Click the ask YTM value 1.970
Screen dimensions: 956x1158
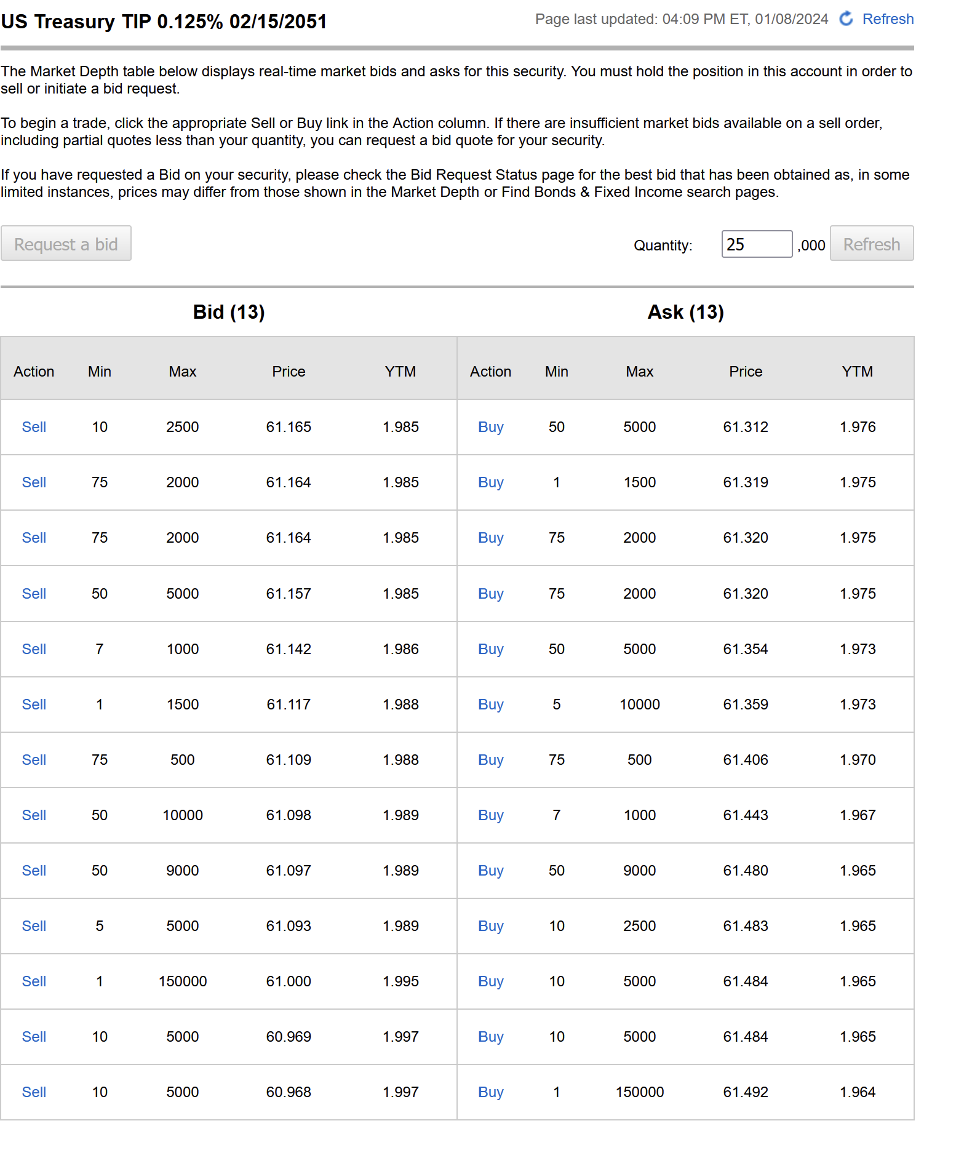[858, 760]
